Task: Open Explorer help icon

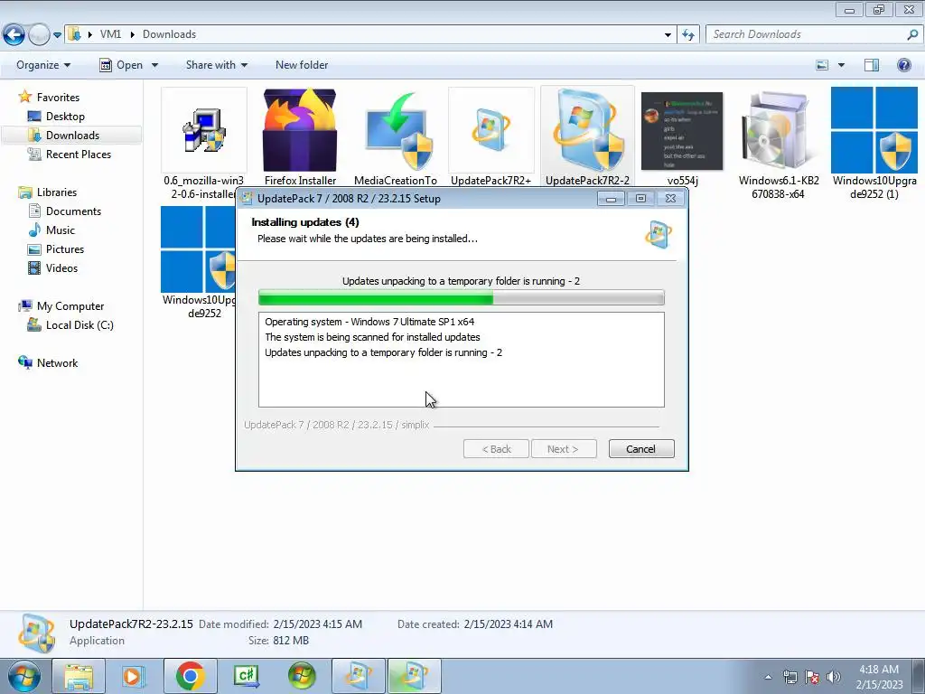Action: pos(903,65)
